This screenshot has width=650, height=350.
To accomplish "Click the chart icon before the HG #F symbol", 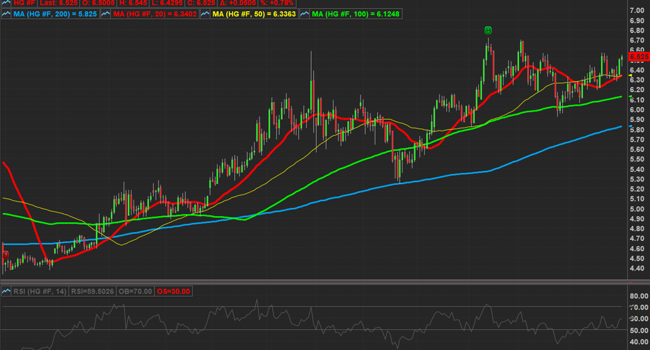I will pos(6,3).
